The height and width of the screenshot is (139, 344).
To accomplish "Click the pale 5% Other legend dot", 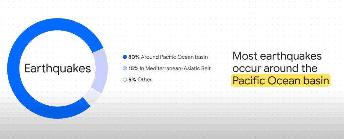I will (x=125, y=80).
